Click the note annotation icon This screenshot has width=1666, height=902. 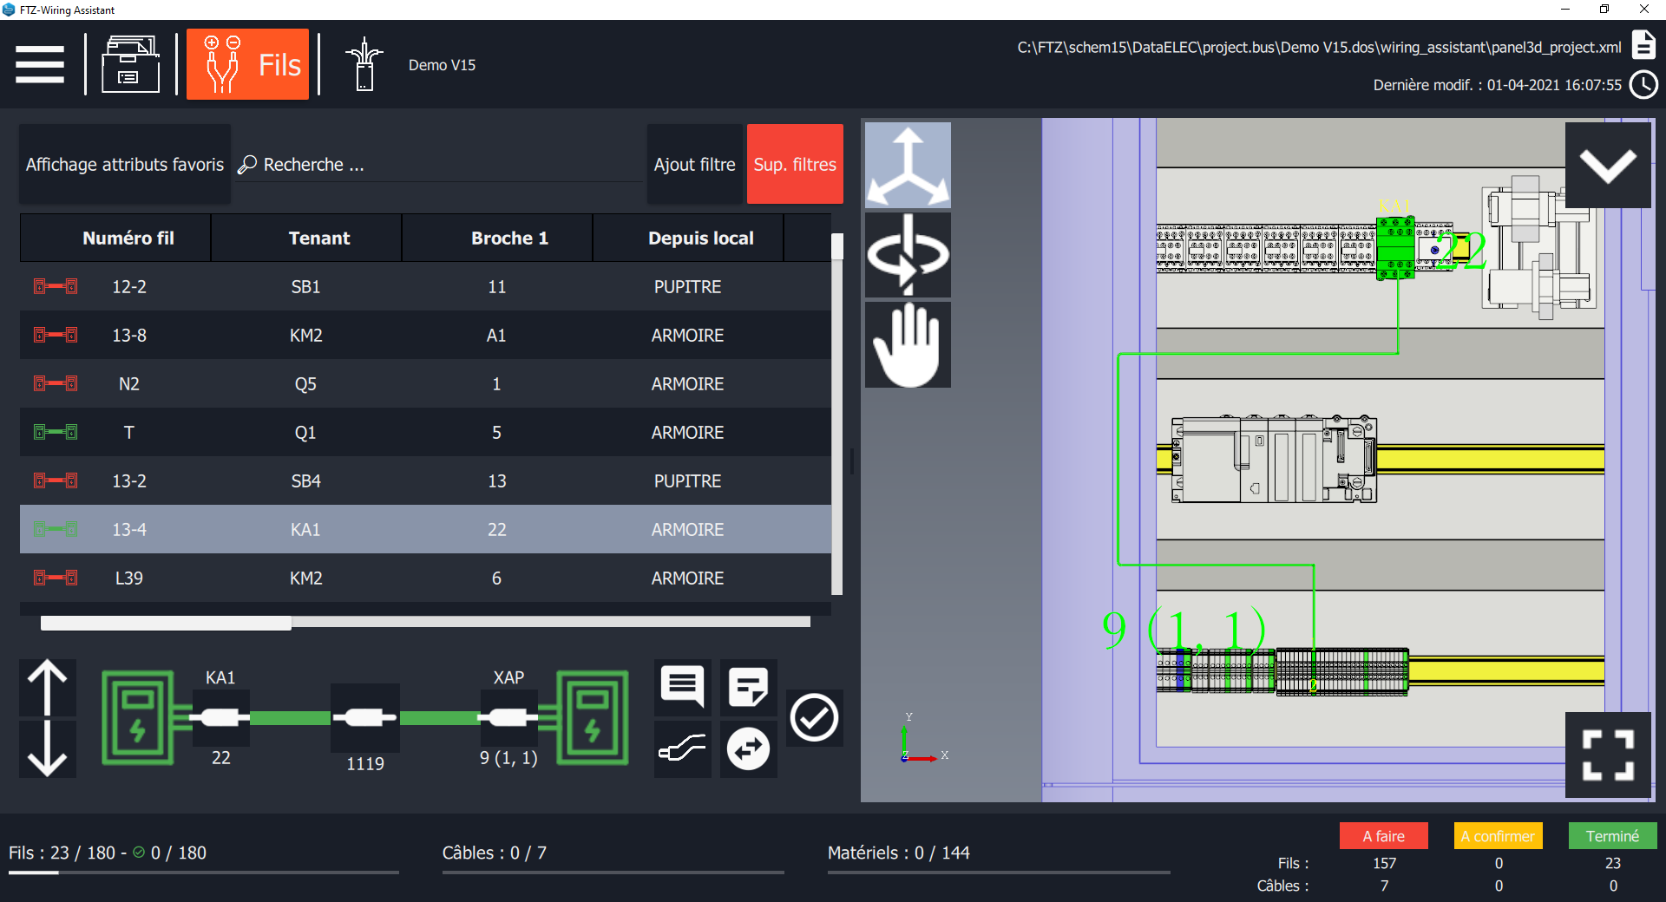tap(748, 687)
